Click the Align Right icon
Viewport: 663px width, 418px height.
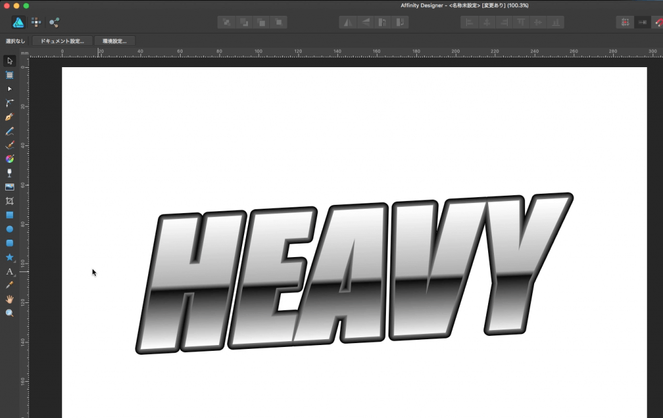[504, 23]
